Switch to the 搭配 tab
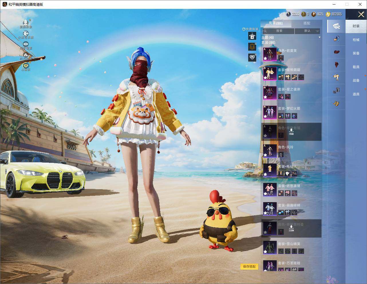Image resolution: width=367 pixels, height=284 pixels. click(x=307, y=23)
